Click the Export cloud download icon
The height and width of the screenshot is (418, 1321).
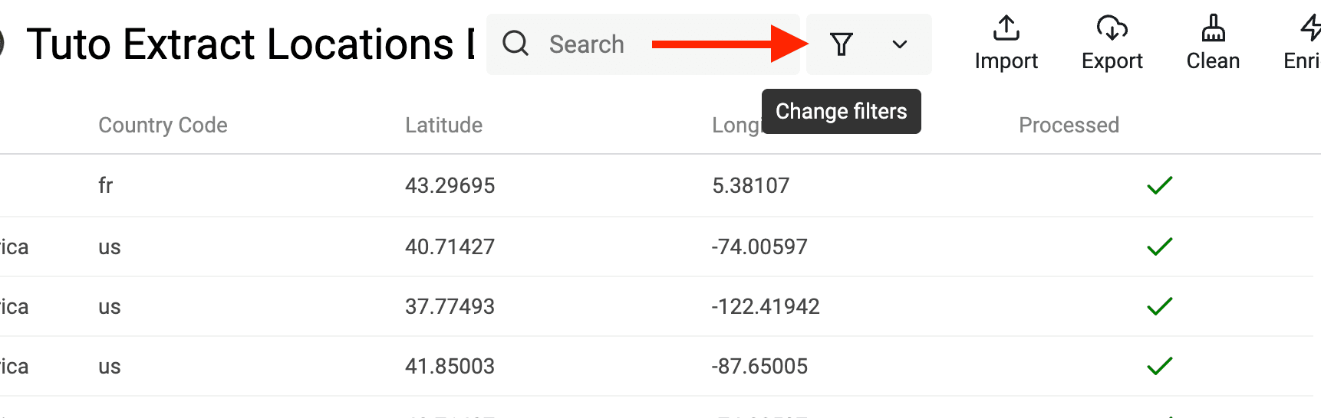[1112, 28]
